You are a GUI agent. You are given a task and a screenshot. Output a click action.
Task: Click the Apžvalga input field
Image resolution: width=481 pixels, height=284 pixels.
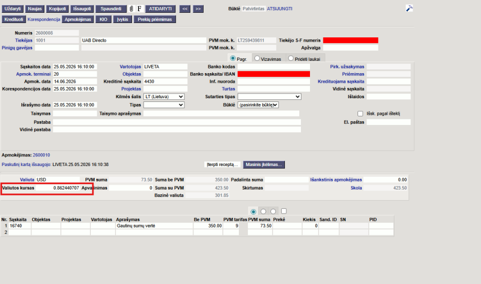coord(351,48)
